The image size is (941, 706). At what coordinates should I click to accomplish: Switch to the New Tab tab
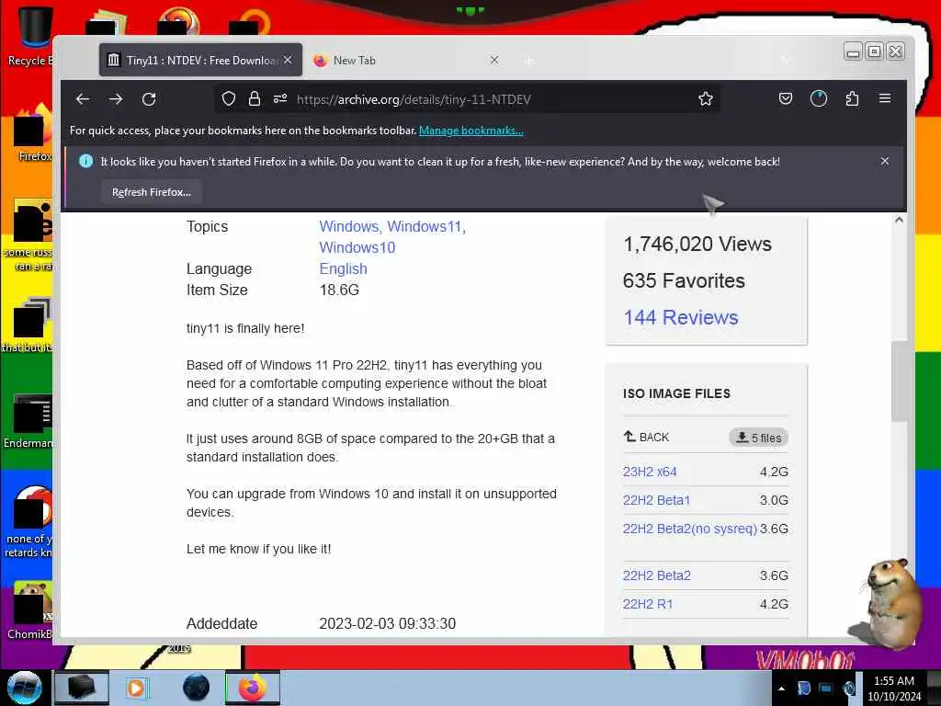pos(408,60)
